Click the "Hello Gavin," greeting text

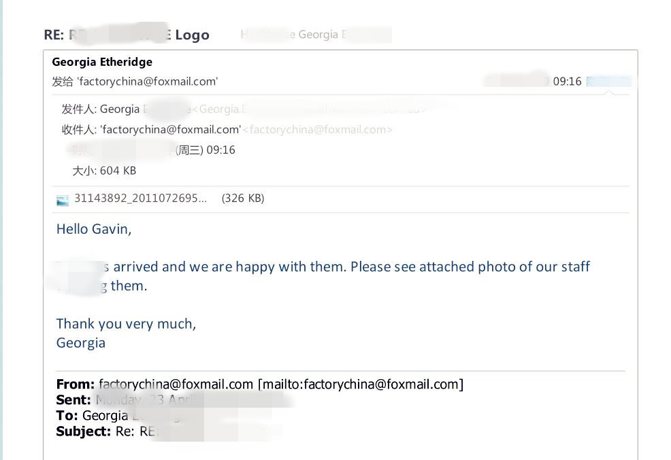tap(94, 229)
